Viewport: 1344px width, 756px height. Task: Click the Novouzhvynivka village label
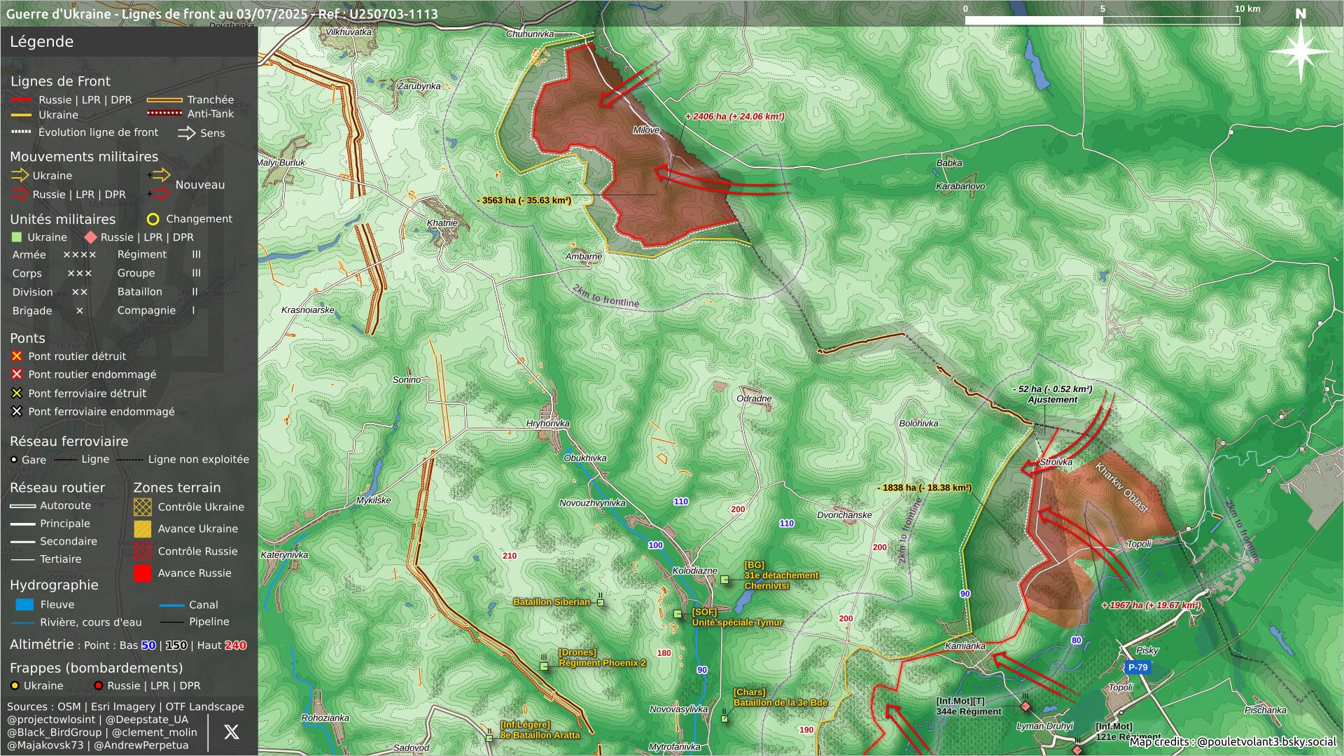[592, 503]
